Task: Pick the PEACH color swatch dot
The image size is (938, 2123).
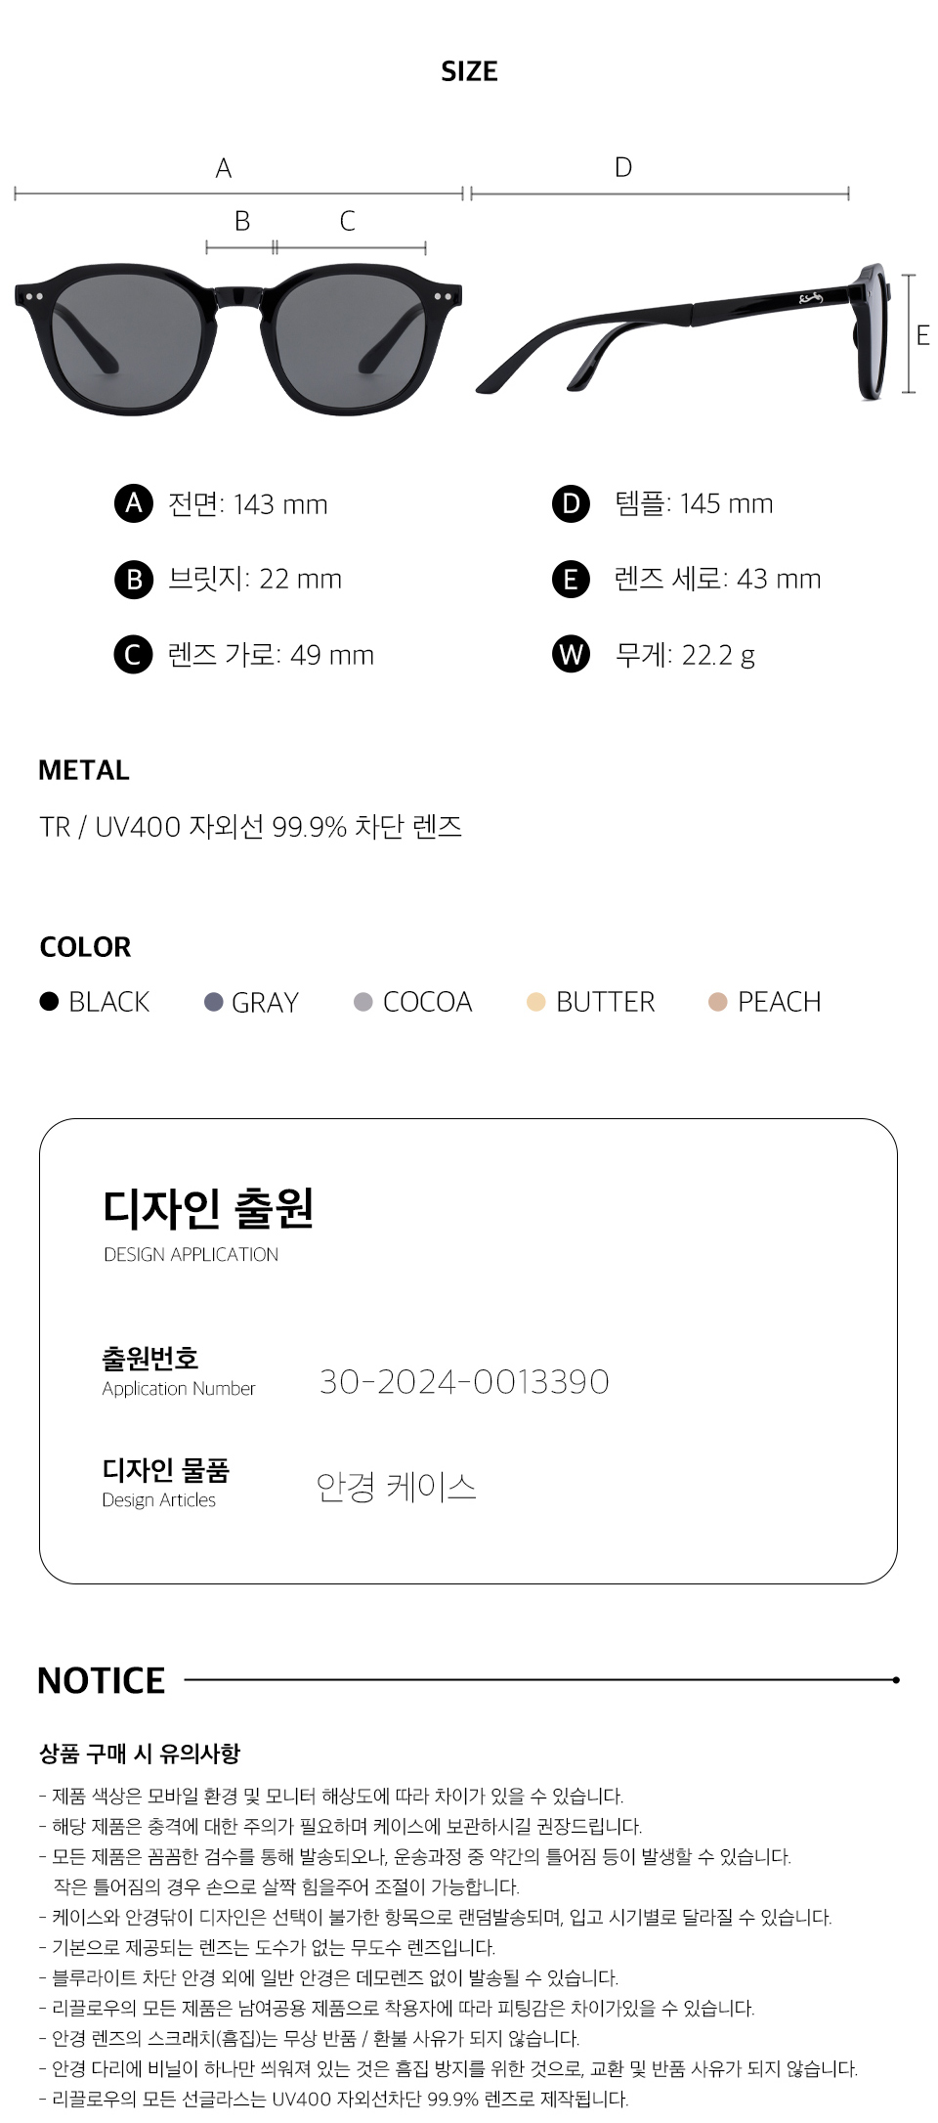Action: point(717,1002)
